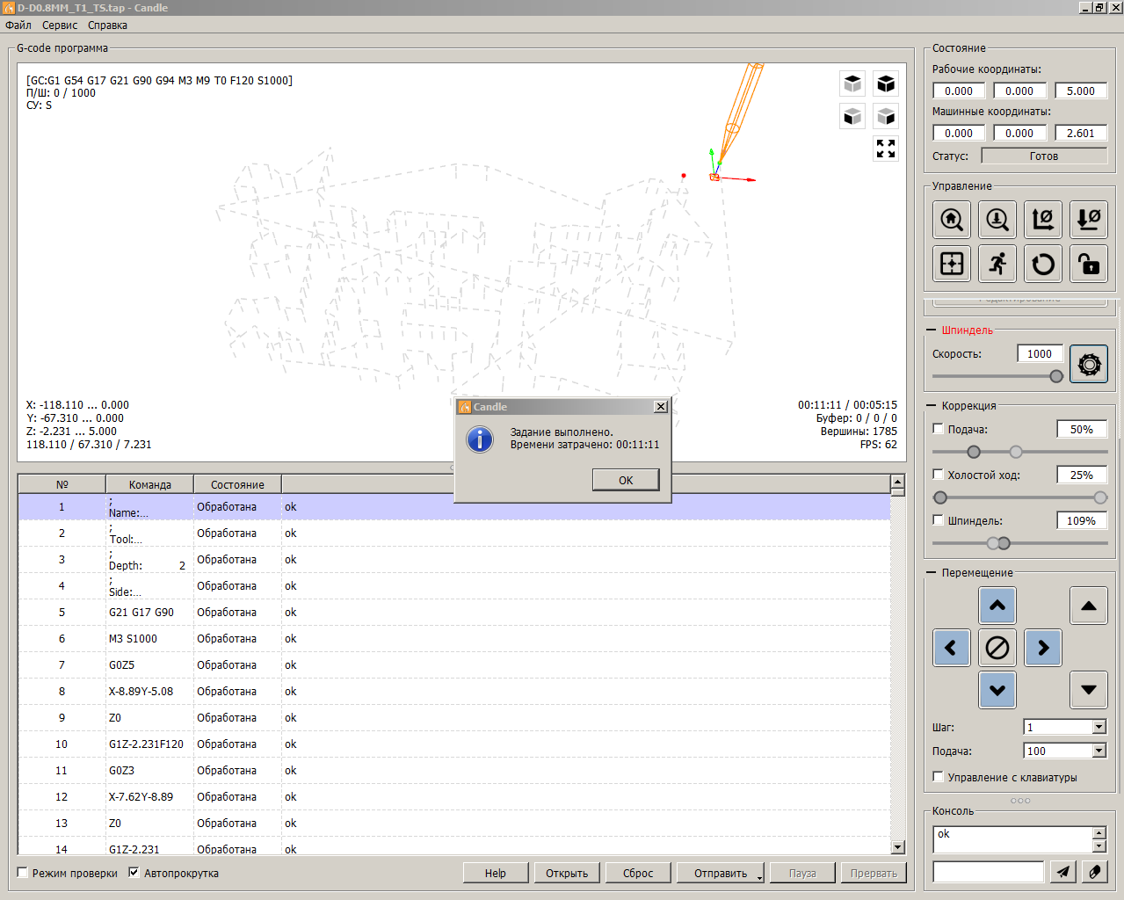Click the Z-probe icon button
The width and height of the screenshot is (1124, 900).
pyautogui.click(x=997, y=220)
